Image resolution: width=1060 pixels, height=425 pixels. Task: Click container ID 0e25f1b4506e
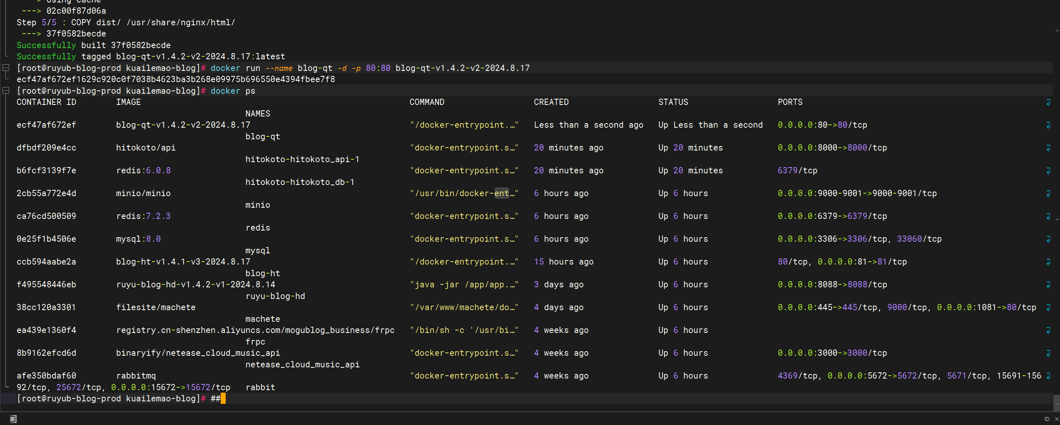click(46, 239)
